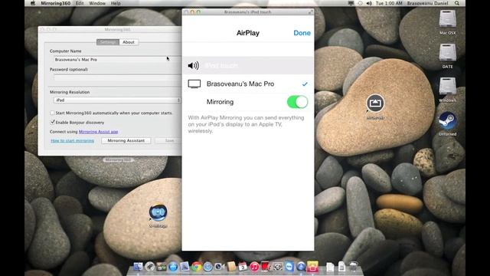This screenshot has height=276, width=490.
Task: Open the Trash in the dock
Action: pos(354,266)
